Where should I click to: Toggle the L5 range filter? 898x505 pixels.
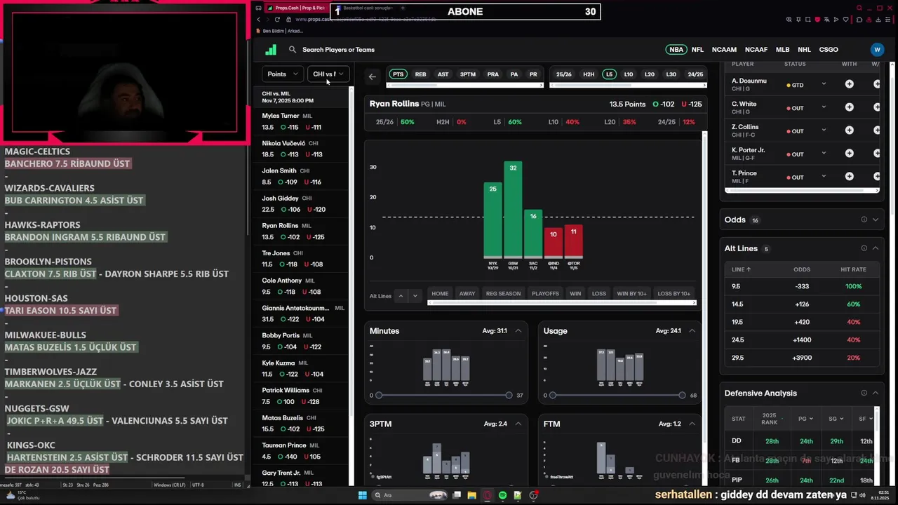tap(609, 74)
